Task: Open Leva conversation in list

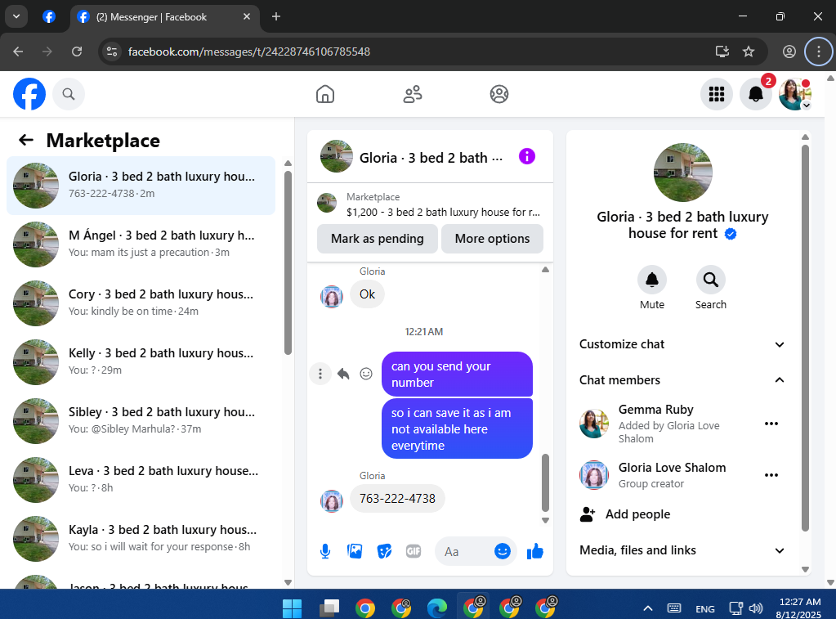Action: pos(141,479)
